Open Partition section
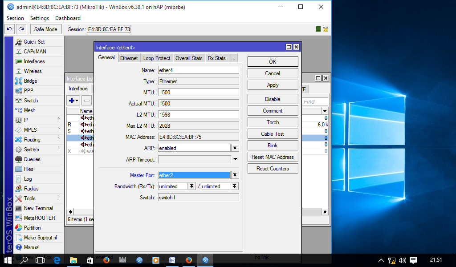The image size is (456, 267). point(32,228)
